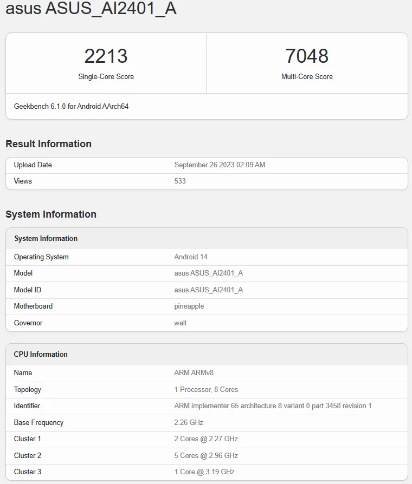Image resolution: width=412 pixels, height=484 pixels.
Task: Click the Identifier label
Action: pyautogui.click(x=27, y=406)
